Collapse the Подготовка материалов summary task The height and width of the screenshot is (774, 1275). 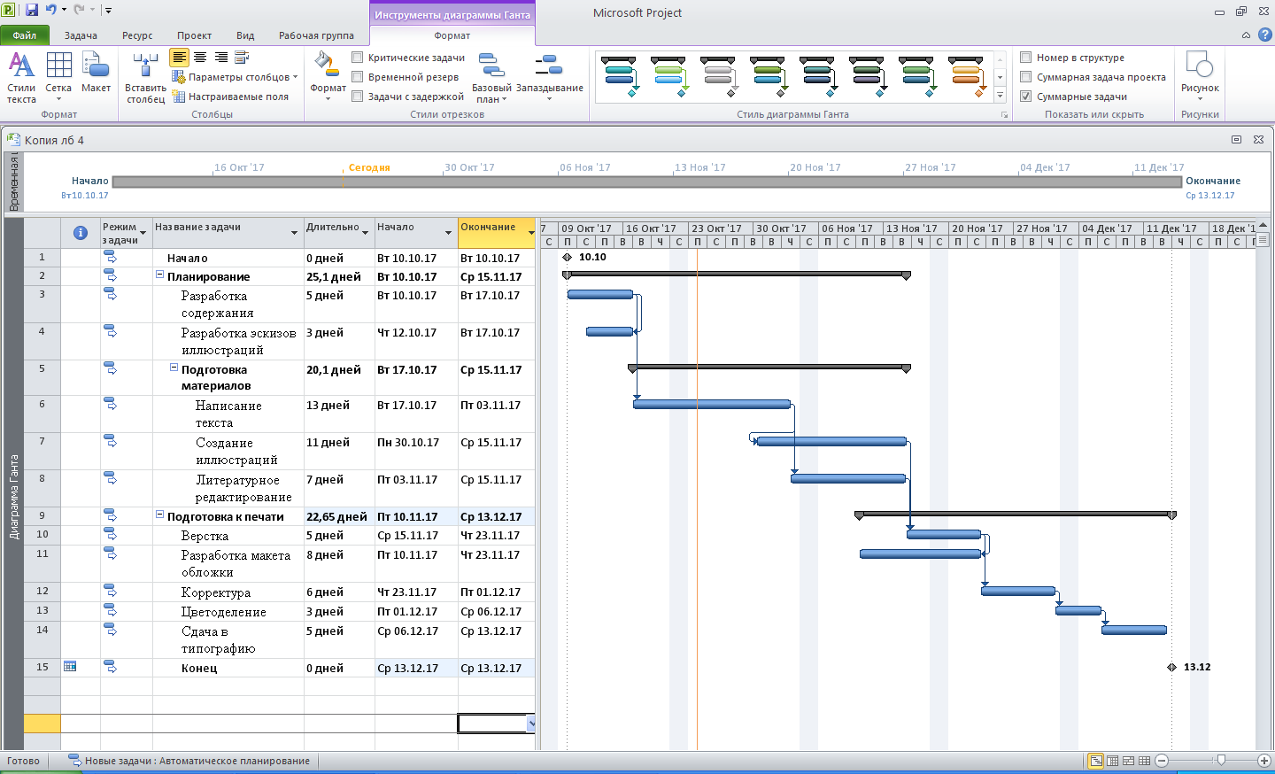[x=174, y=368]
